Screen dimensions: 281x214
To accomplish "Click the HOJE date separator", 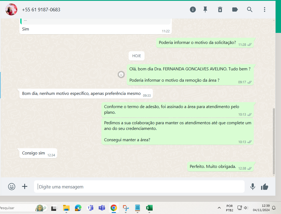I will tap(136, 56).
